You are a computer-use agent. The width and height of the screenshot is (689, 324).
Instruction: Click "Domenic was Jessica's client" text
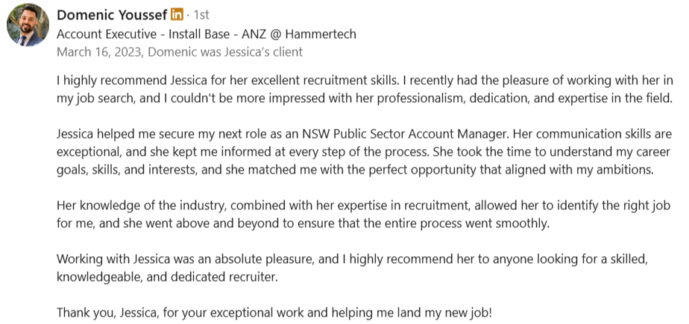(225, 52)
